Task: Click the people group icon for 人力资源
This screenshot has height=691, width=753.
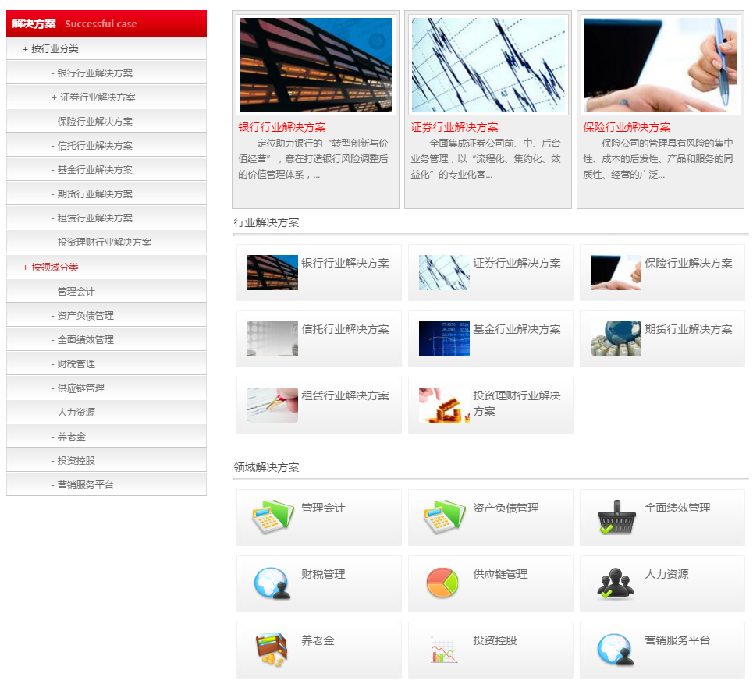Action: coord(615,583)
